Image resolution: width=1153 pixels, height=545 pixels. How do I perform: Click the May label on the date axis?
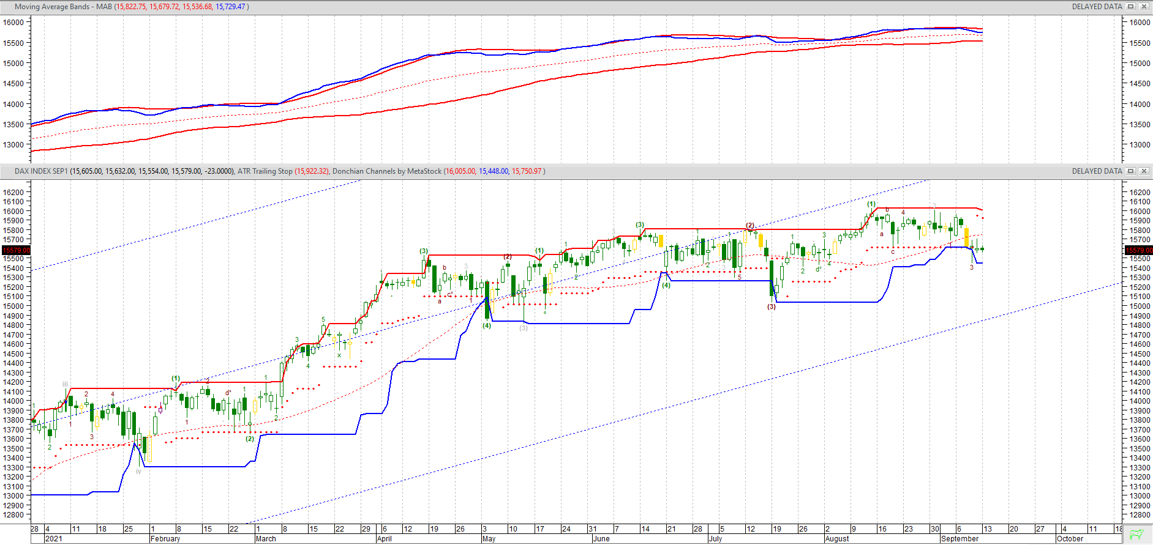pos(489,539)
